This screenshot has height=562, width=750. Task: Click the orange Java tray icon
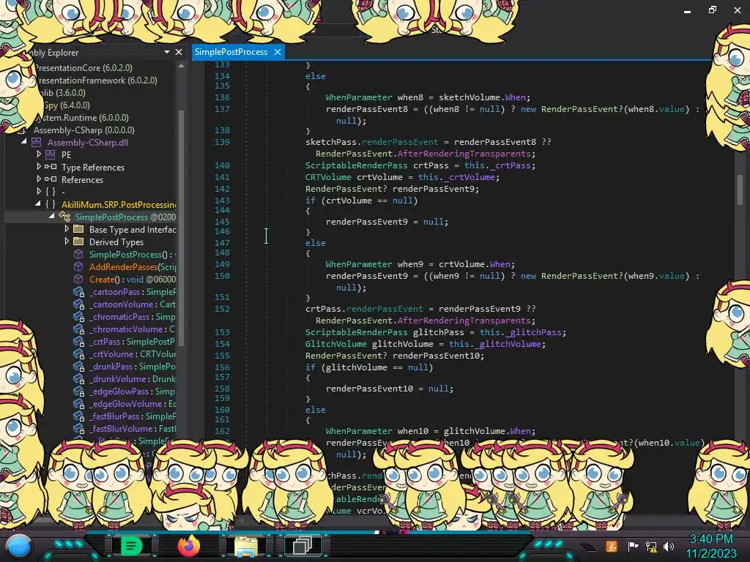(612, 546)
